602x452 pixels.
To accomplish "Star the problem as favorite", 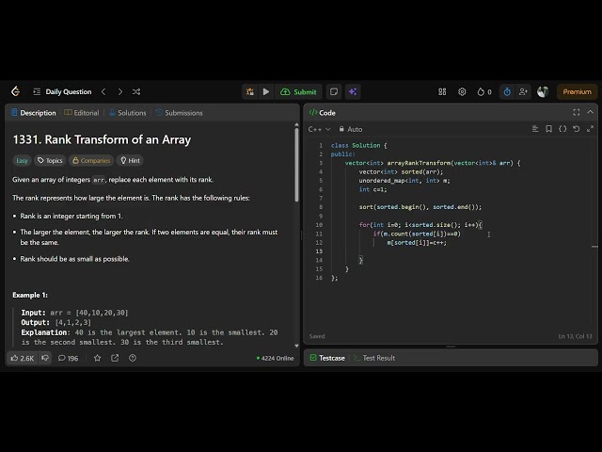I will click(98, 358).
